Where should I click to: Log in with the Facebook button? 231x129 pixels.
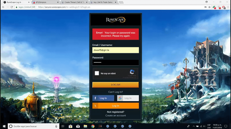pyautogui.click(x=103, y=98)
